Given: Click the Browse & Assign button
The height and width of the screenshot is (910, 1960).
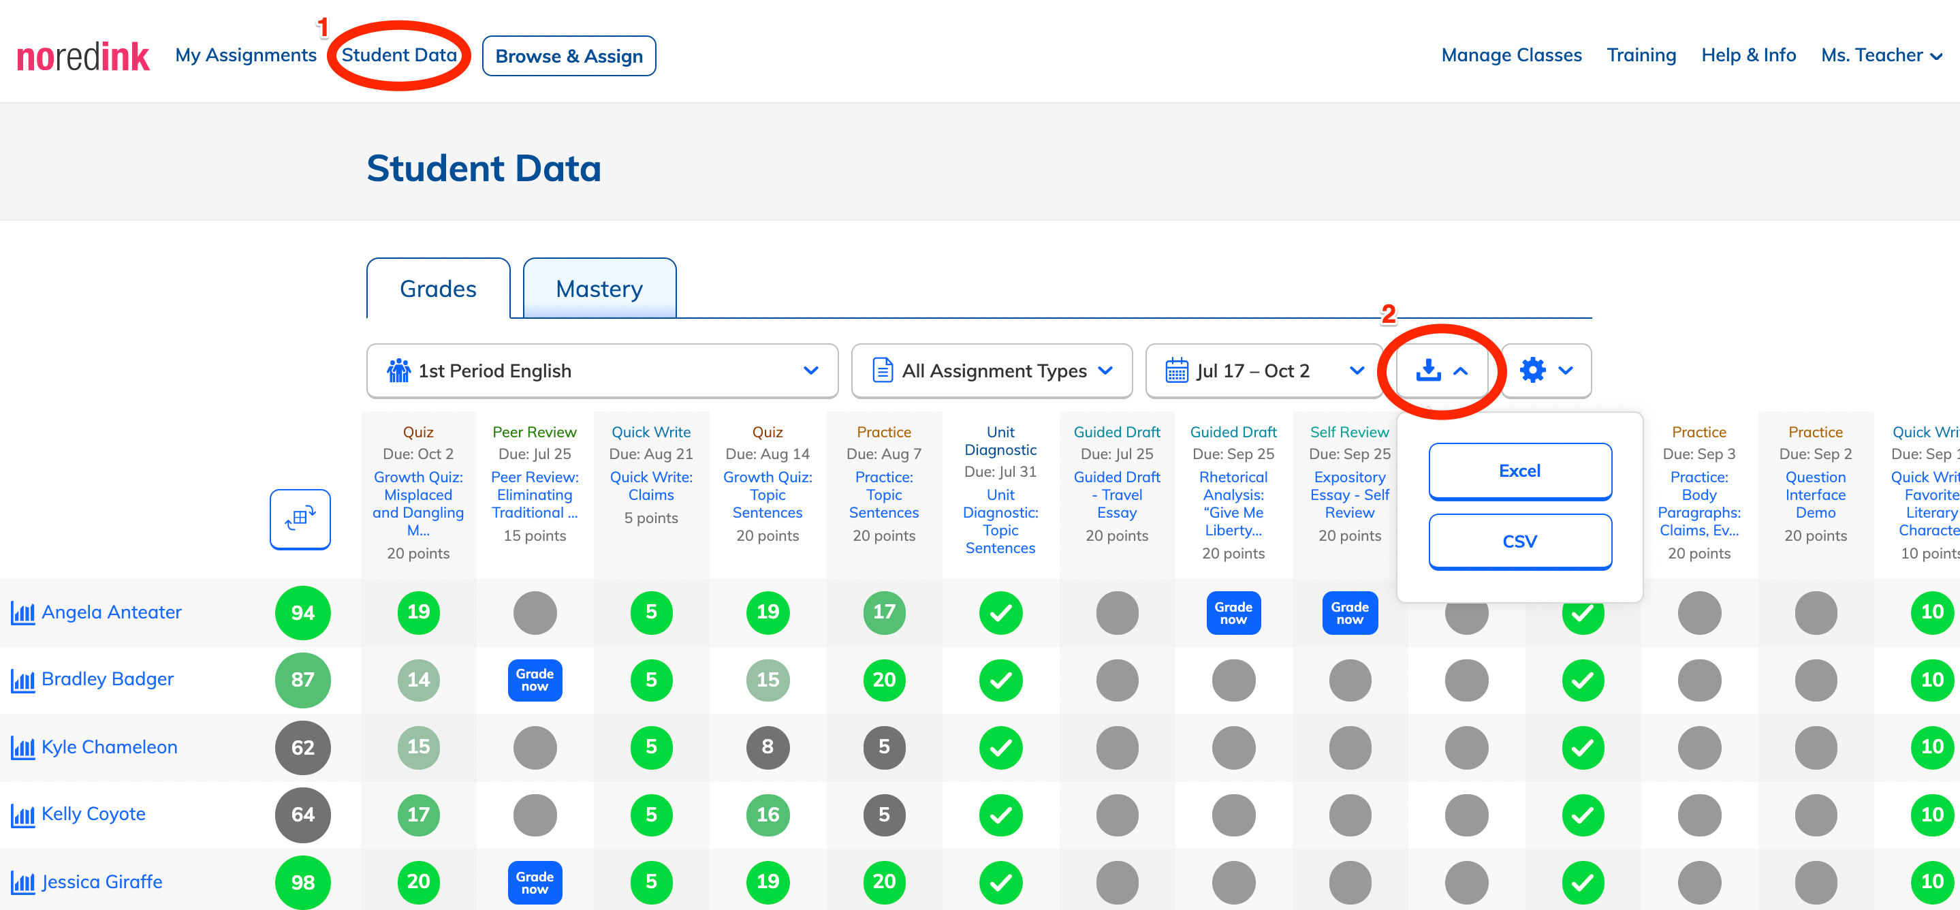Looking at the screenshot, I should pyautogui.click(x=569, y=56).
